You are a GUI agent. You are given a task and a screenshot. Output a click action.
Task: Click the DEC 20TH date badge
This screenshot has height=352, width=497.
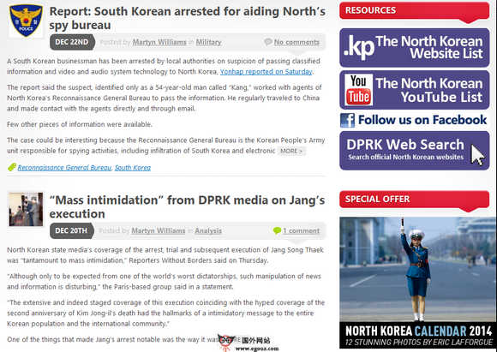coord(72,230)
